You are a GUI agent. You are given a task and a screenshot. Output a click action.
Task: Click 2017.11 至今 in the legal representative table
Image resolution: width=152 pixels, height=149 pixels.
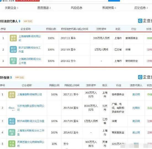[x=68, y=38]
